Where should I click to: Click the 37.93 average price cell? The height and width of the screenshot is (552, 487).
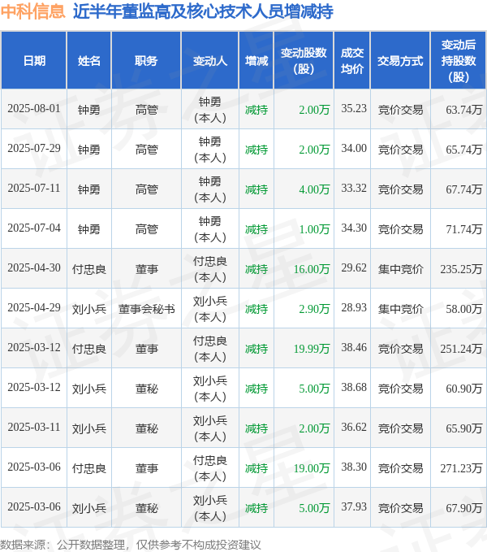click(354, 506)
